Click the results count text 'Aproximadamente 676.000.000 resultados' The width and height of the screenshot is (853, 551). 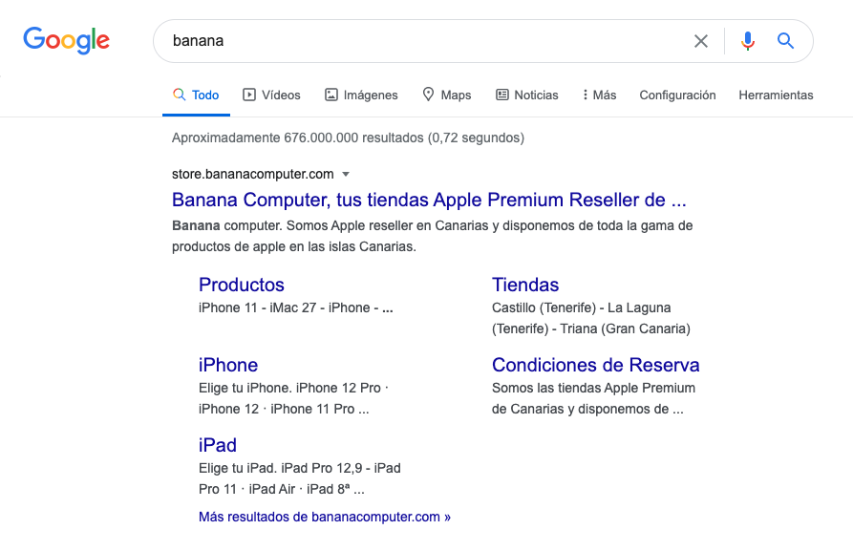tap(298, 138)
